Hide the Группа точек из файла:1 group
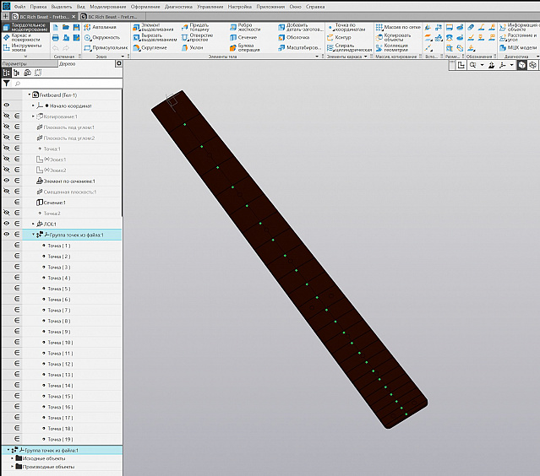Screen dimensions: 540x476 point(7,235)
